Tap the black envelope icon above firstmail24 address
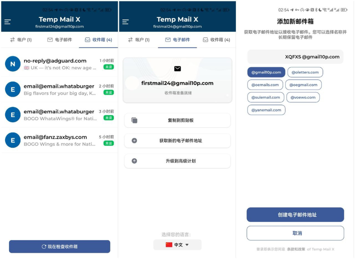Viewport: 355px width, 259px height. tap(177, 69)
